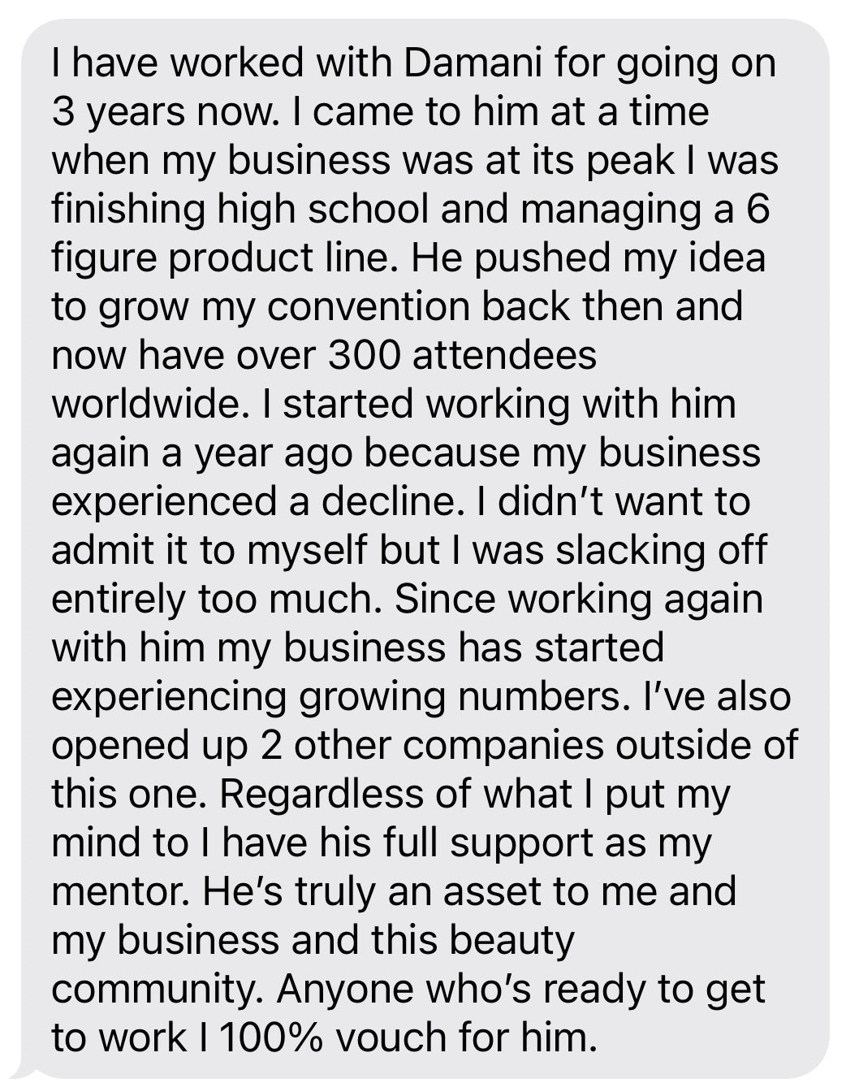Click the word "decline" in the message
This screenshot has height=1083, width=846.
point(386,502)
